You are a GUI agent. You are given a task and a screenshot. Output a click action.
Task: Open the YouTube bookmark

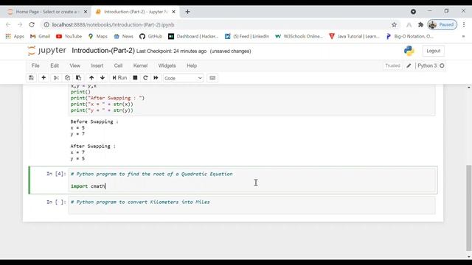tap(69, 36)
